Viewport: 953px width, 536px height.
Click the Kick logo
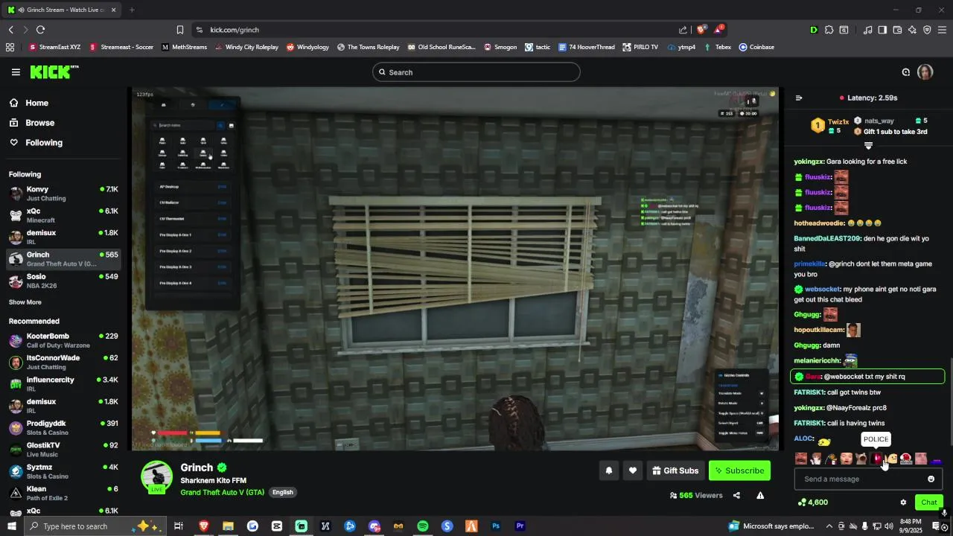point(54,71)
